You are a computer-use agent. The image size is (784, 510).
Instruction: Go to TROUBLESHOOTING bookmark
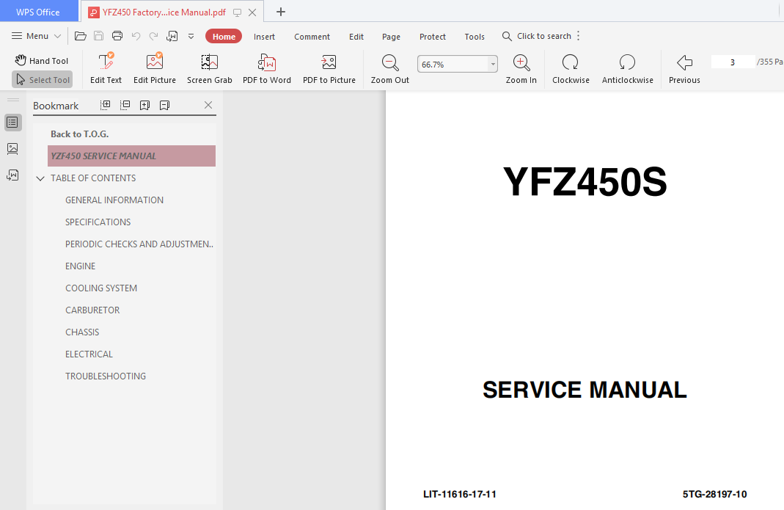click(106, 376)
